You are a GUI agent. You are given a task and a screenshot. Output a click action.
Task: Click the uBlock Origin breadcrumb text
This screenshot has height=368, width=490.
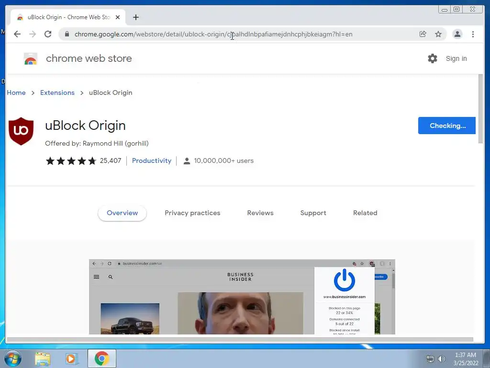click(111, 92)
